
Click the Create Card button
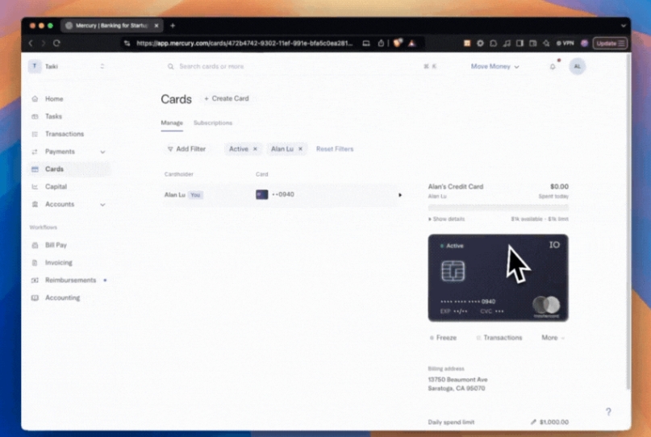pyautogui.click(x=227, y=98)
